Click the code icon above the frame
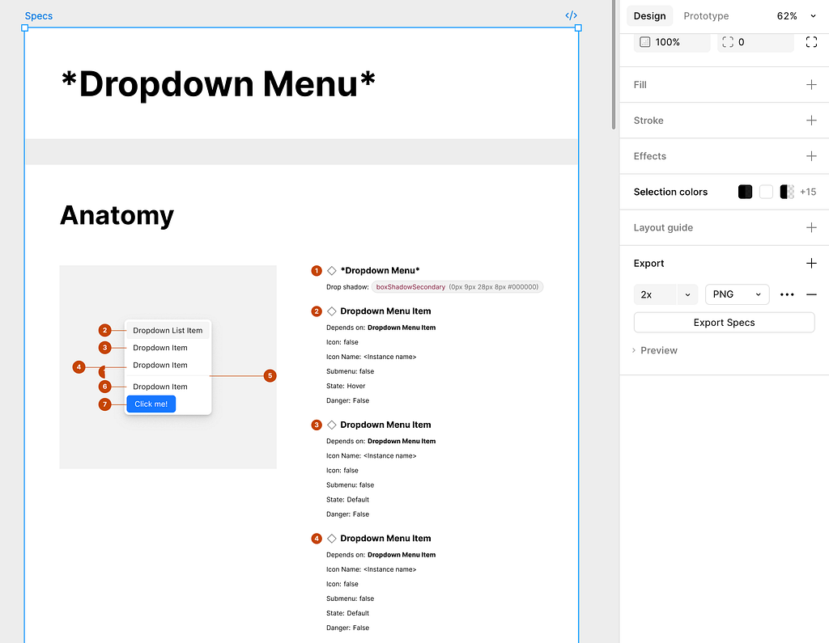829x643 pixels. point(571,15)
